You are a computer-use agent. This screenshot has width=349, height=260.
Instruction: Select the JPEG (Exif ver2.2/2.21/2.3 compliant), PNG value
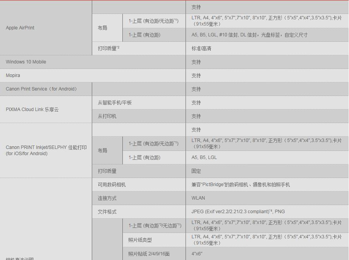[238, 212]
